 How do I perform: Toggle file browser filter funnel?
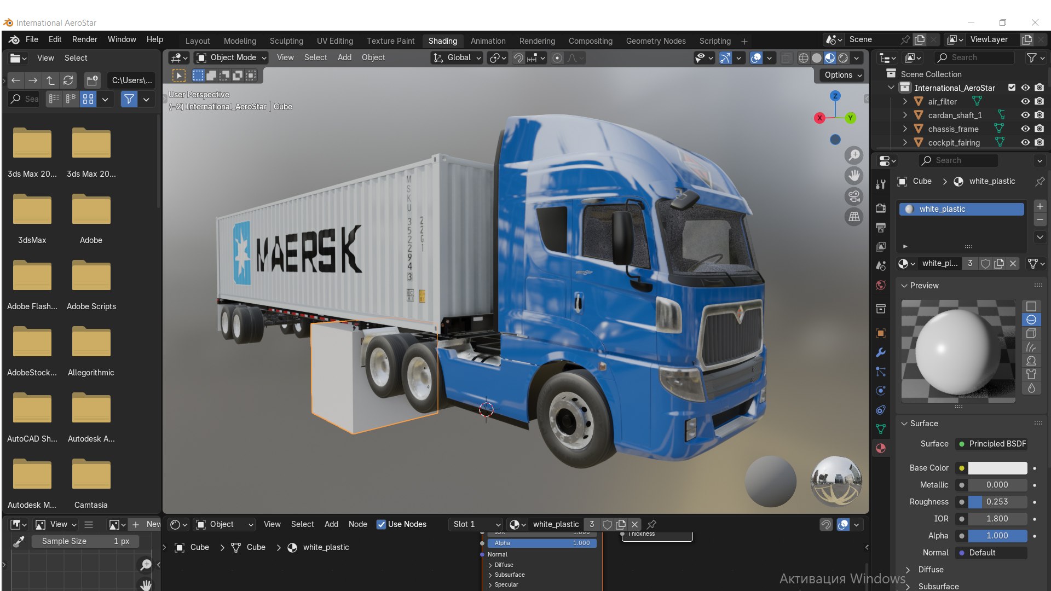point(129,99)
